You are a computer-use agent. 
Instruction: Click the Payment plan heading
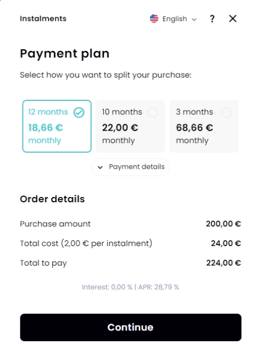65,54
